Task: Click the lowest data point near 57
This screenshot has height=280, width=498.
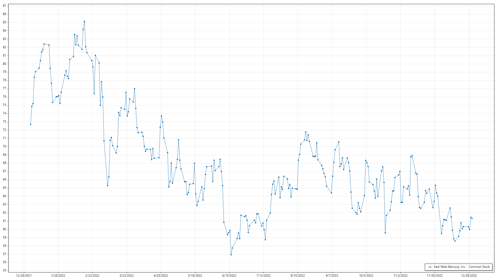Action: pyautogui.click(x=231, y=255)
